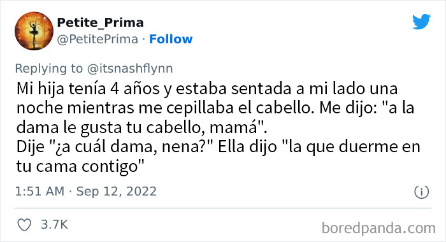Viewport: 446px width, 242px height.
Task: Like the tweet with the heart icon
Action: 24,225
